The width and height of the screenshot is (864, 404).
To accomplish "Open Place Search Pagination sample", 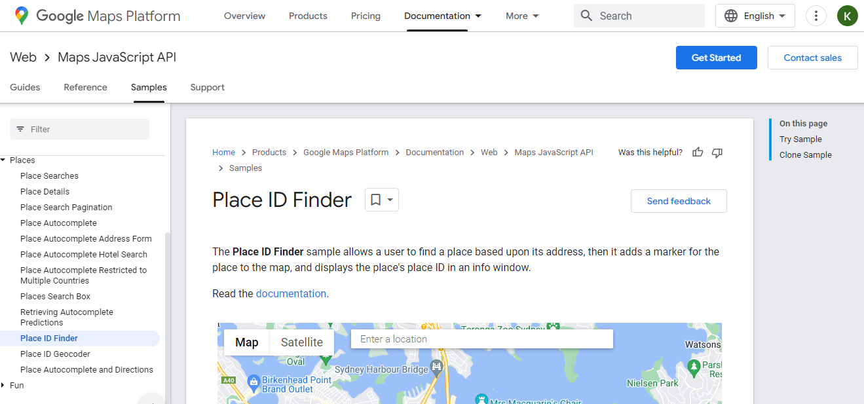I will pos(66,208).
